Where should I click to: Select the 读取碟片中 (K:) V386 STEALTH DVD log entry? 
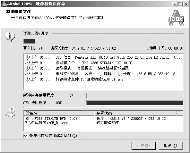pyautogui.click(x=79, y=63)
